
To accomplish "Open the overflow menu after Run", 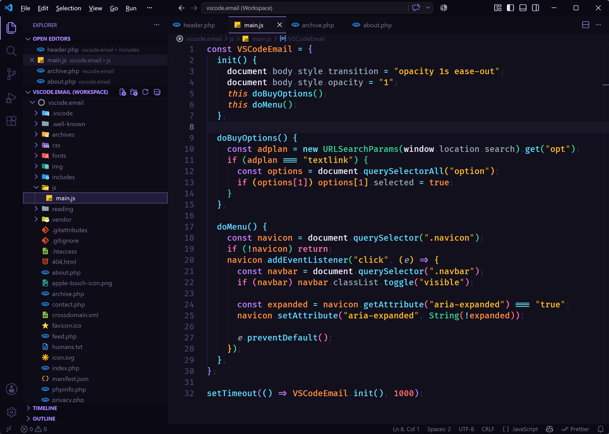I will coord(149,8).
